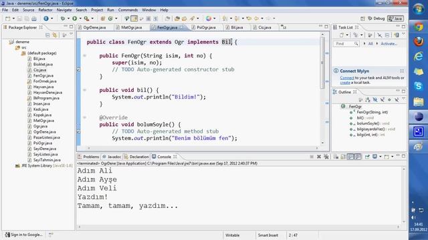Click the Connect link in Connect Mylyn
Image resolution: width=428 pixels, height=240 pixels.
pos(347,78)
